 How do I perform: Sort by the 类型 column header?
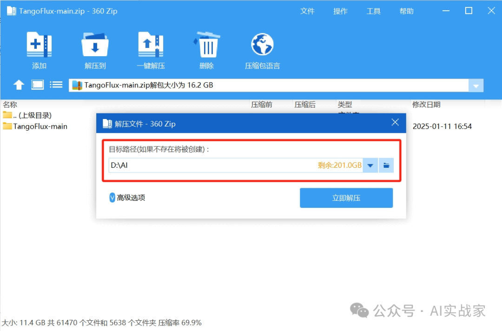pyautogui.click(x=345, y=104)
